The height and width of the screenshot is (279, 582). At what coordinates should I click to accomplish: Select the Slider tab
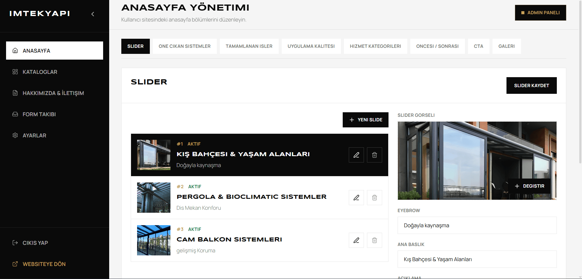coord(136,46)
